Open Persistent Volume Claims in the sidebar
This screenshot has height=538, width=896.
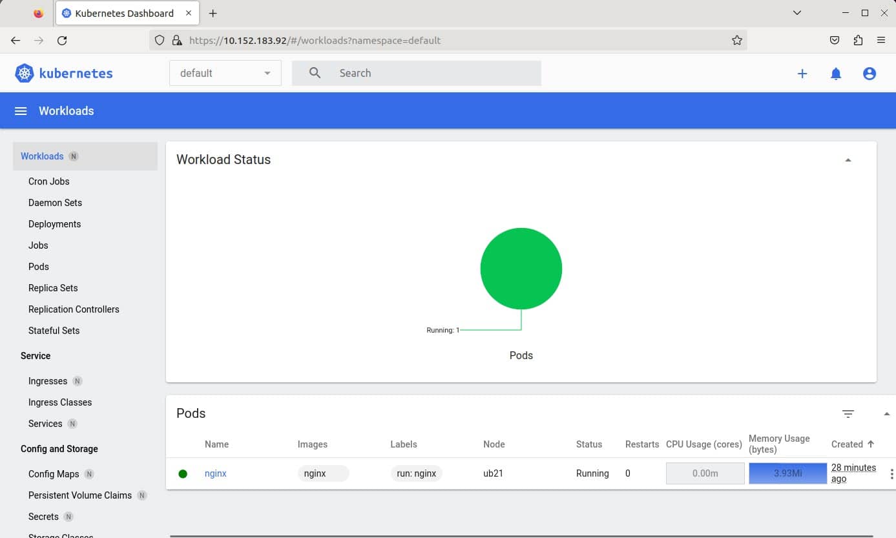pos(80,495)
